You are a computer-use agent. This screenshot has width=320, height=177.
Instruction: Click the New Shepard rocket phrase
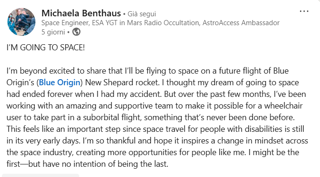pyautogui.click(x=122, y=82)
